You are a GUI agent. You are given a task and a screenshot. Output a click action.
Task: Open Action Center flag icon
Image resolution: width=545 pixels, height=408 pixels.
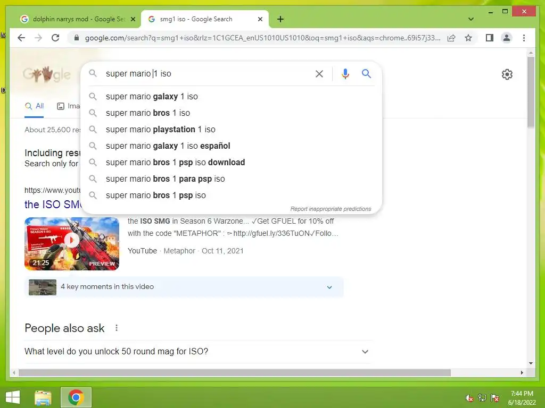coord(495,398)
